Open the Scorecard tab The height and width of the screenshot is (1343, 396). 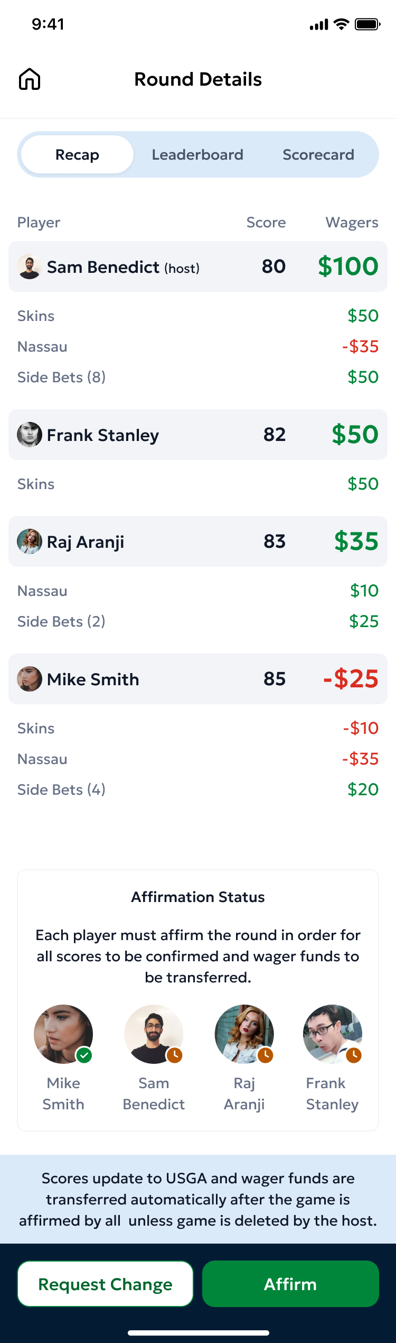[318, 154]
